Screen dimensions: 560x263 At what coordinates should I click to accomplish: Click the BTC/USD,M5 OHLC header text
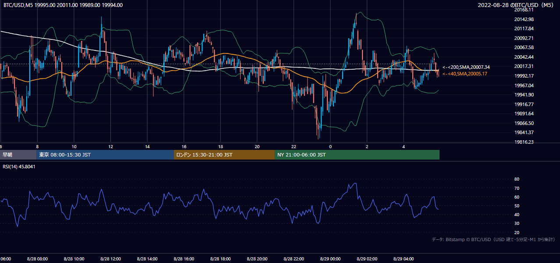click(63, 5)
